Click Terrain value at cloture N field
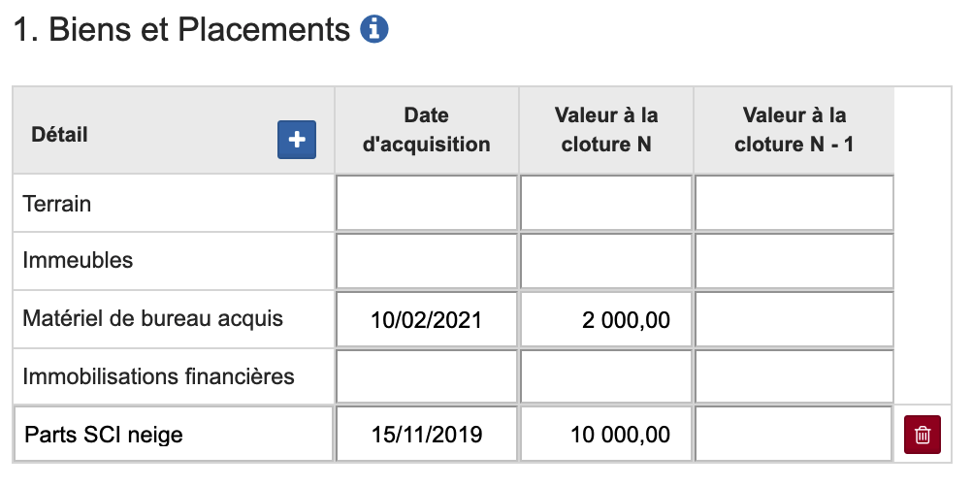 tap(606, 204)
